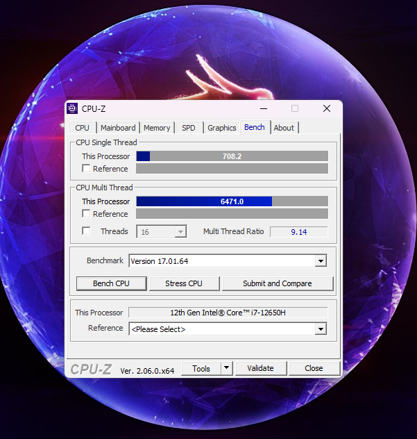Open the Threads count dropdown showing 16

click(162, 231)
